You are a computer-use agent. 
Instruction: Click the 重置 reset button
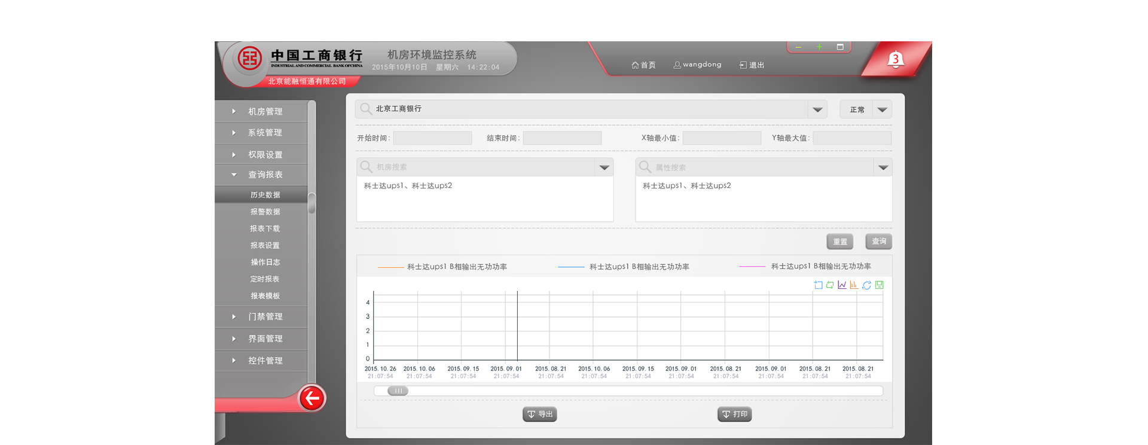839,242
